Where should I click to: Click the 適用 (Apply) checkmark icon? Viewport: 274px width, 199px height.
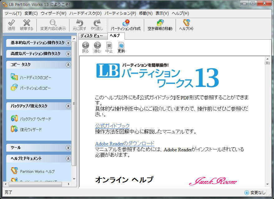(11, 23)
